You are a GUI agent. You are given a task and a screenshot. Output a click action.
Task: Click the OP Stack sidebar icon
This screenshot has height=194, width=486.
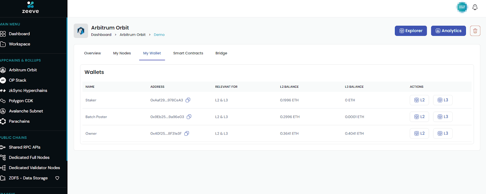3,80
